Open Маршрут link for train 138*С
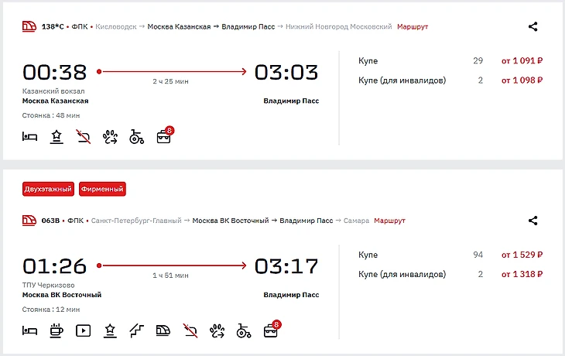This screenshot has height=356, width=565. tap(413, 27)
